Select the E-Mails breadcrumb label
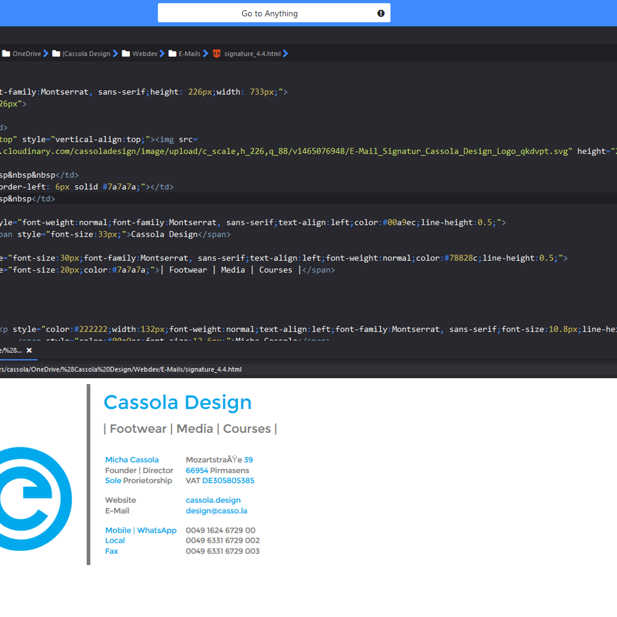Viewport: 617px width, 617px height. point(190,53)
